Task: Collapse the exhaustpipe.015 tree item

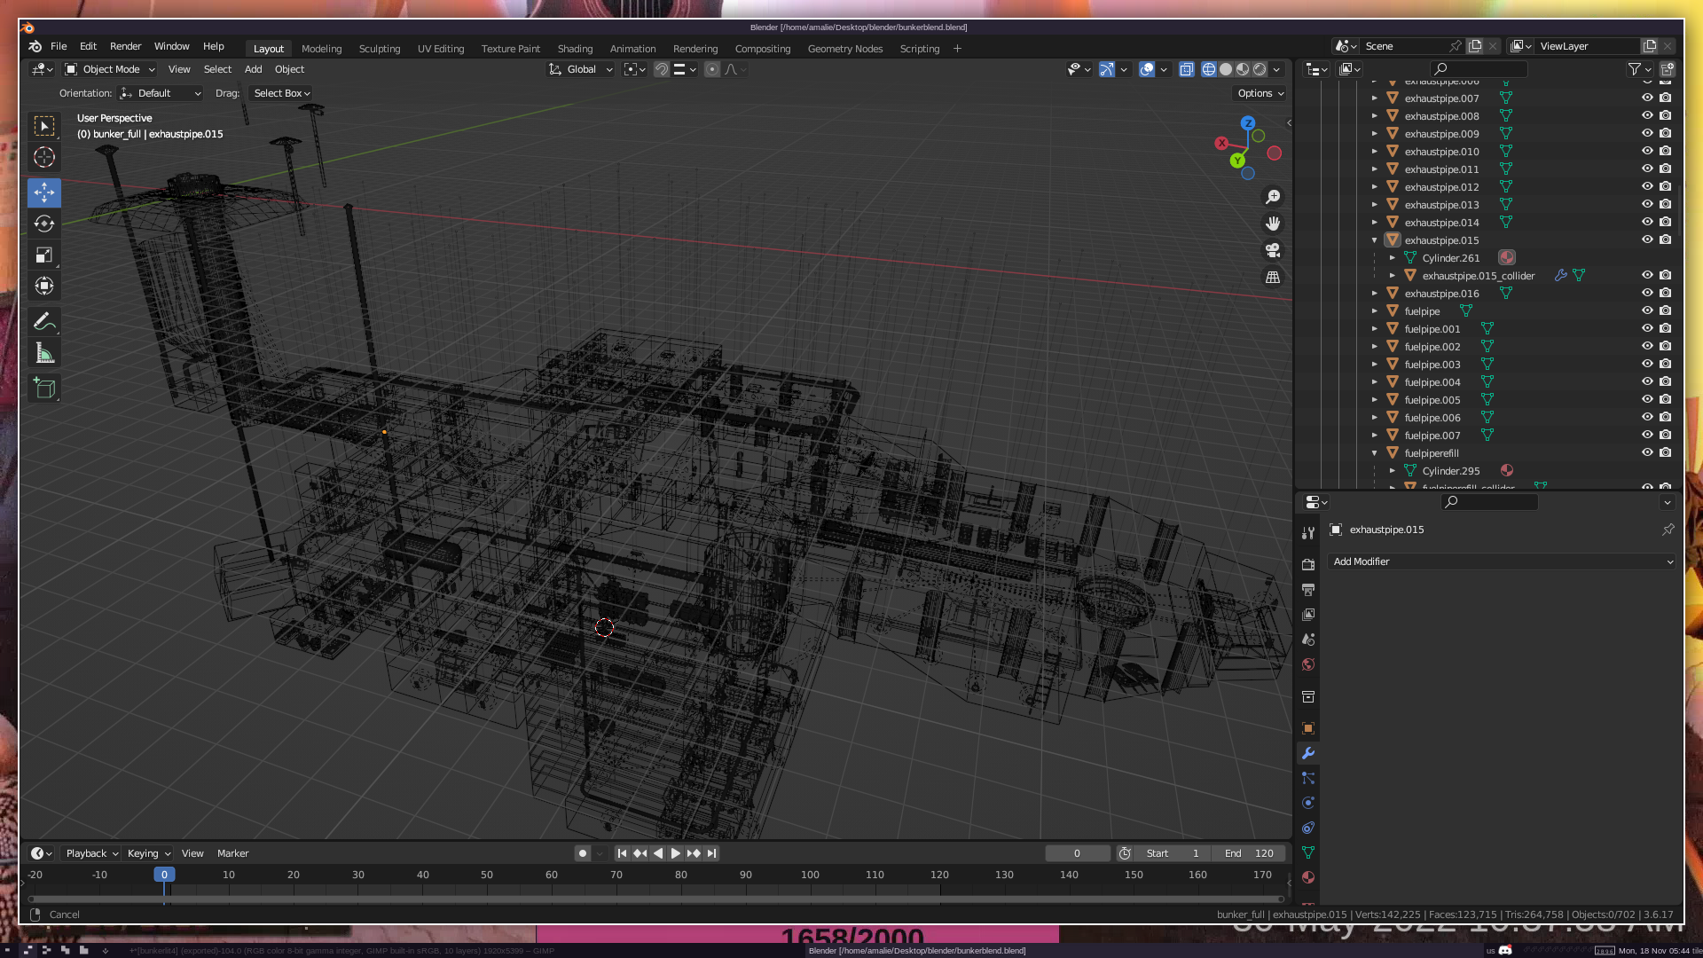Action: pos(1375,240)
